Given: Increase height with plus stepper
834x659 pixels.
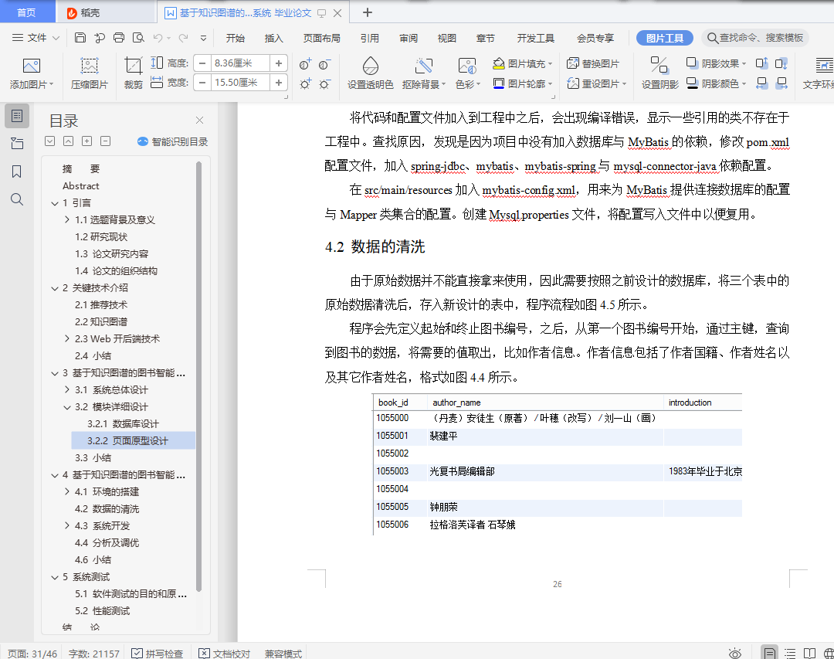Looking at the screenshot, I should click(279, 63).
